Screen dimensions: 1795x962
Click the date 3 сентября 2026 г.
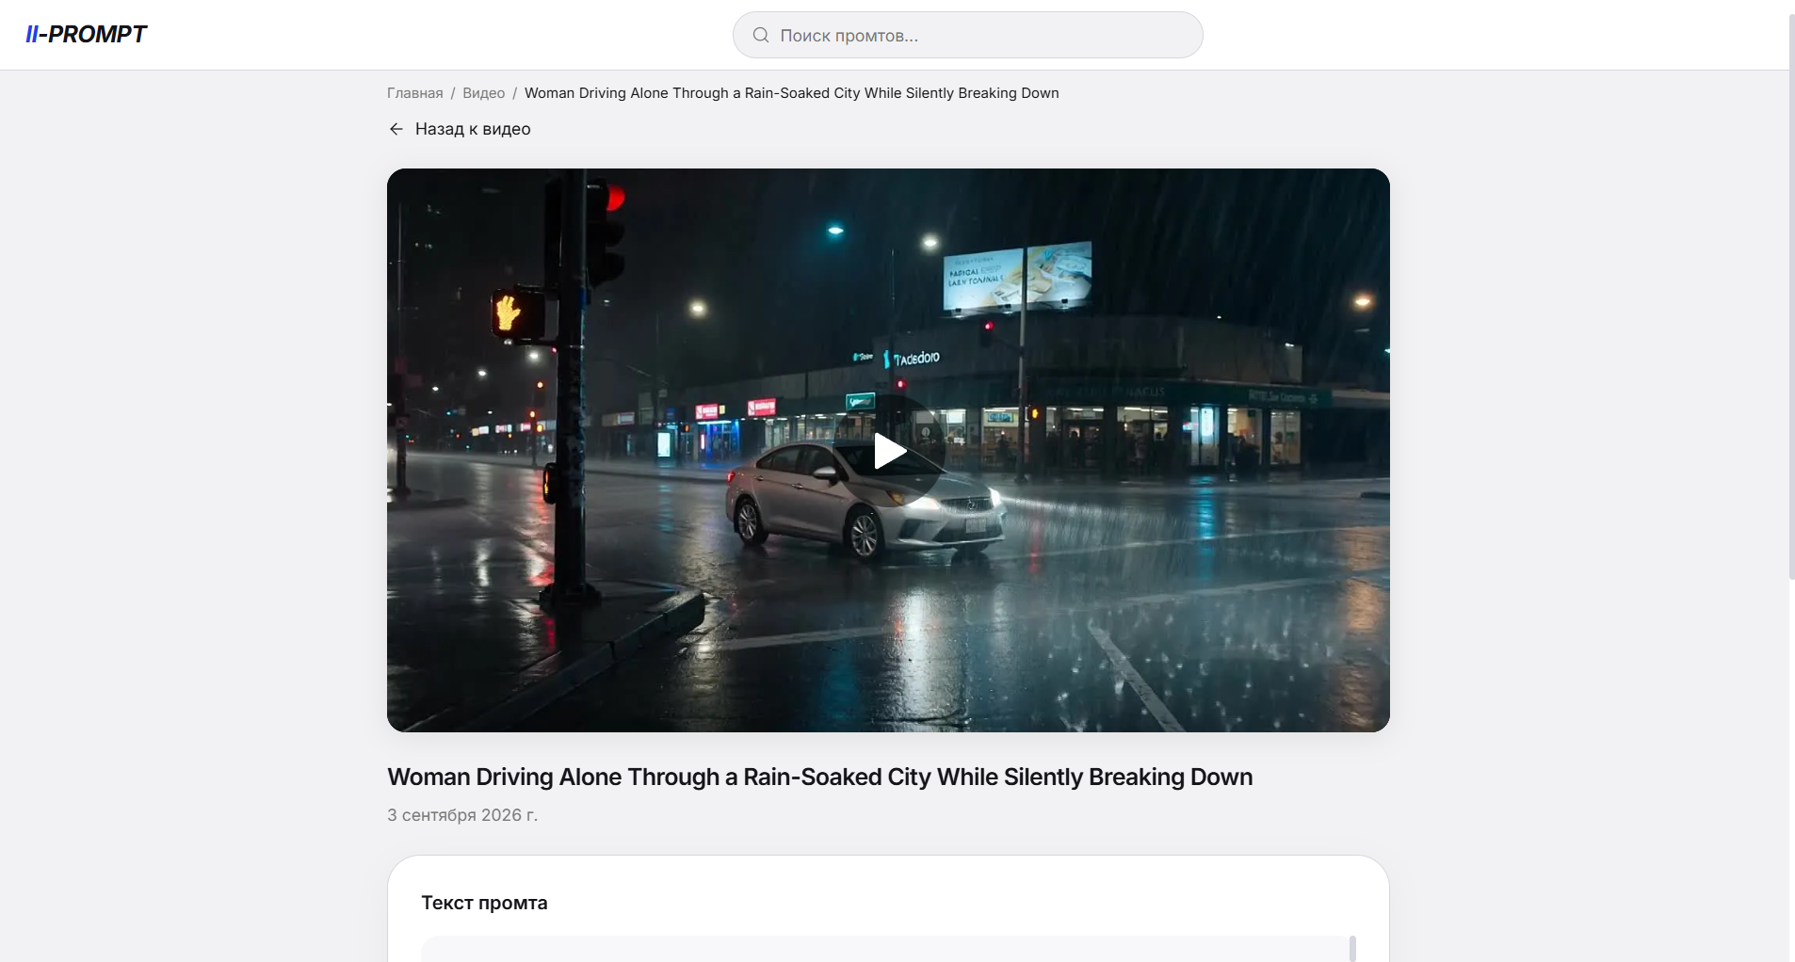(462, 815)
